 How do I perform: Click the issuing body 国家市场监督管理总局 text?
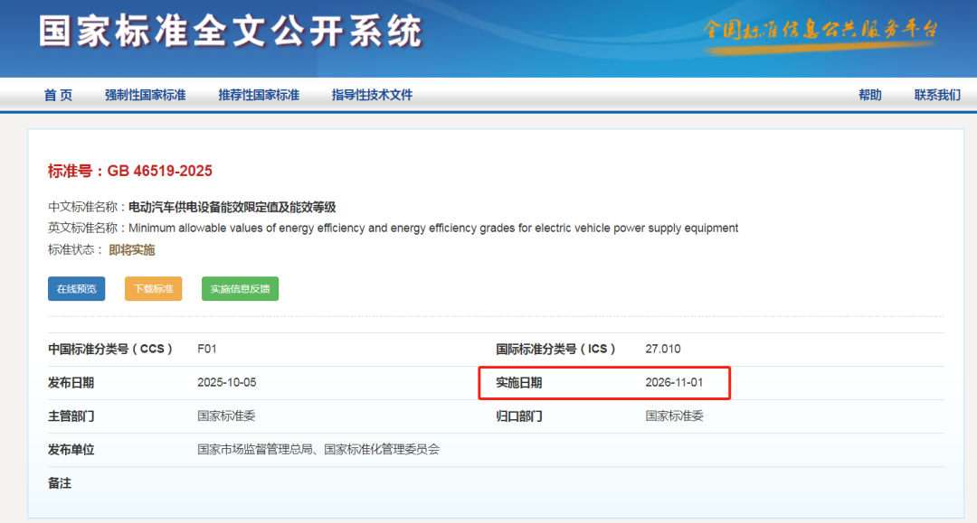[x=257, y=449]
